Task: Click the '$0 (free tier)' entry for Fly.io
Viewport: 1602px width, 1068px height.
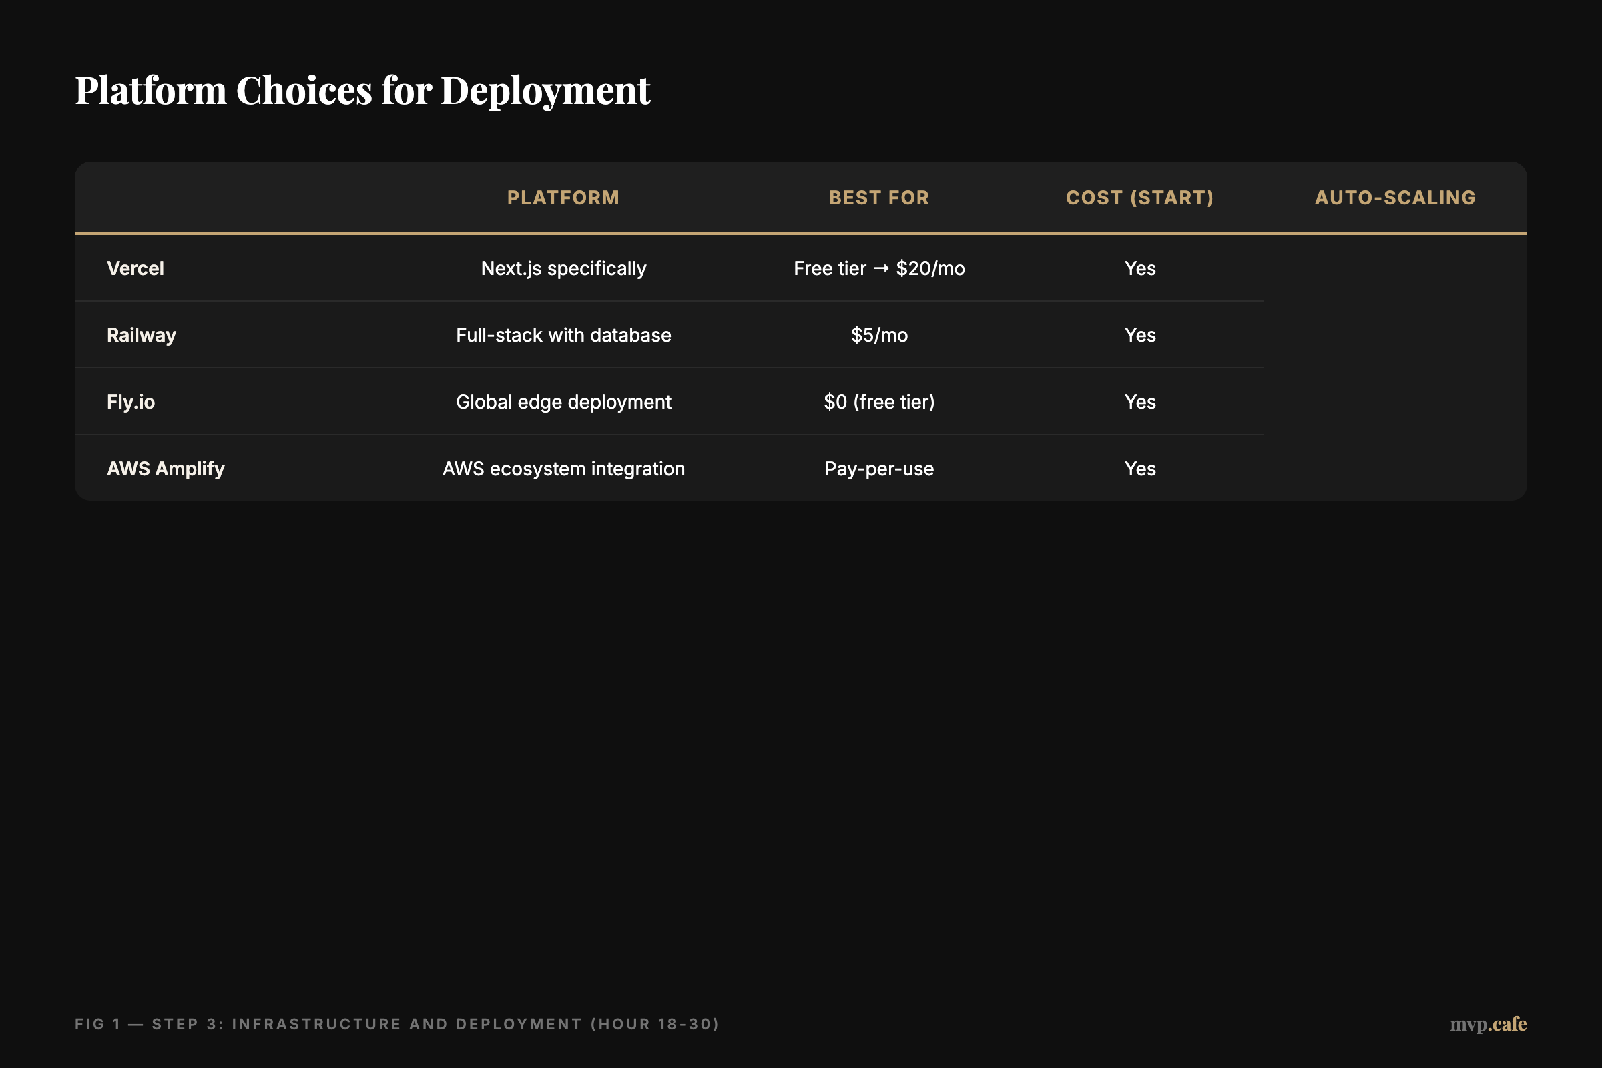Action: coord(878,401)
